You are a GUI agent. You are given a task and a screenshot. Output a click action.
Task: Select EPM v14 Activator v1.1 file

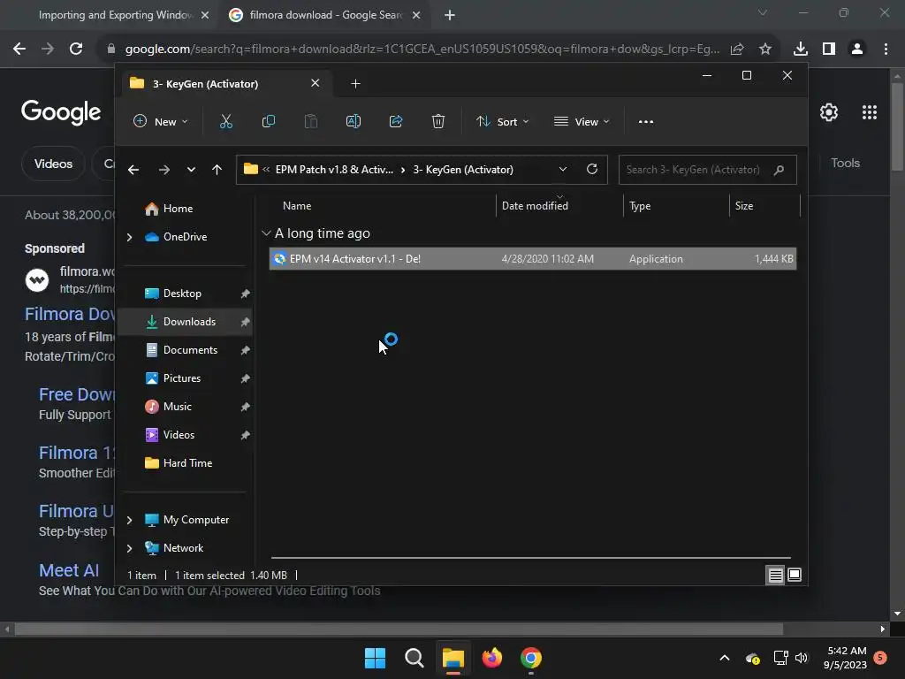click(533, 259)
